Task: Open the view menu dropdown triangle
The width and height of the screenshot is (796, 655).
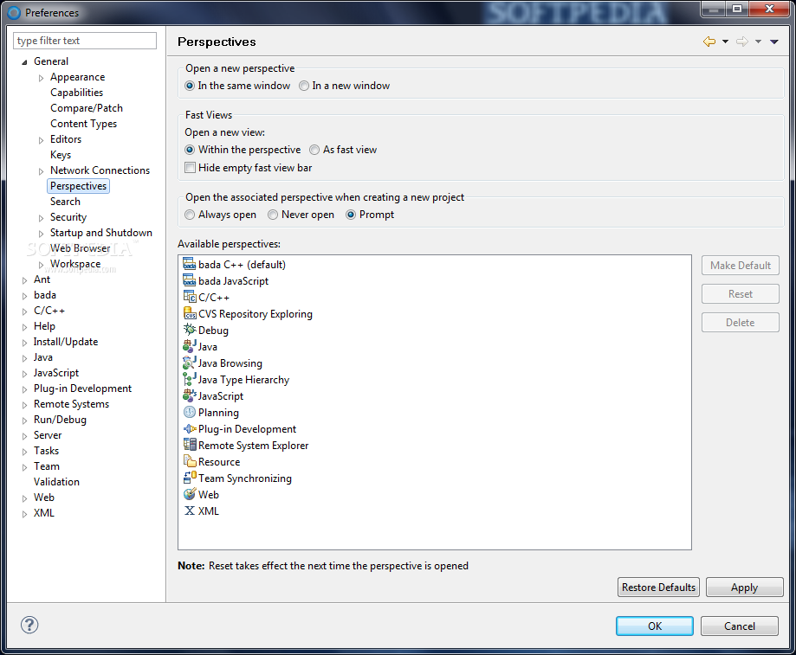Action: point(773,42)
